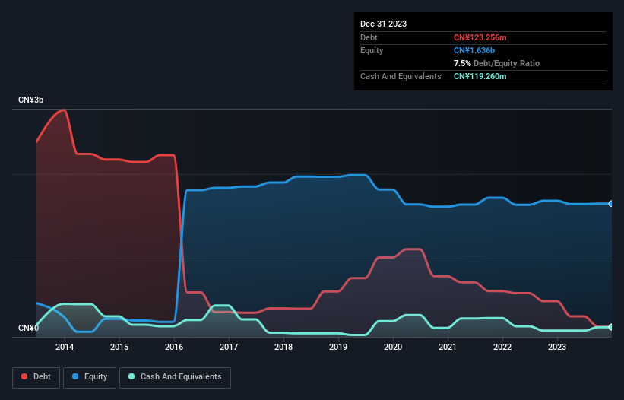Click the 2017 x-axis label

[x=229, y=347]
